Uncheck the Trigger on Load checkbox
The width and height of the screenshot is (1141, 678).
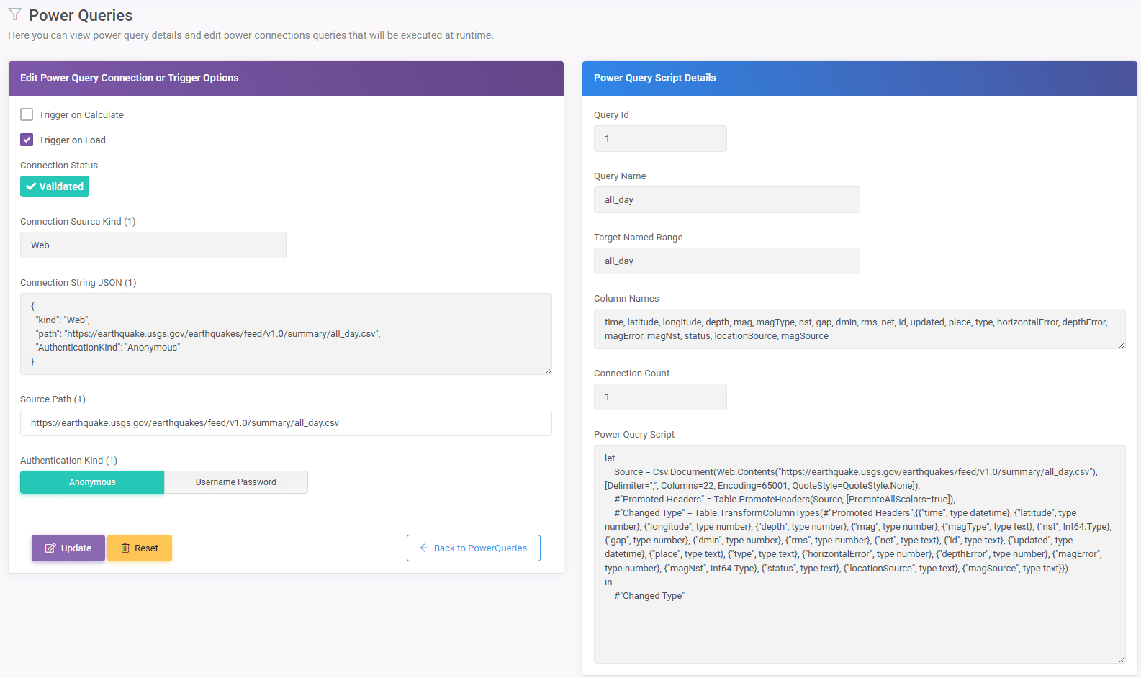[x=27, y=140]
